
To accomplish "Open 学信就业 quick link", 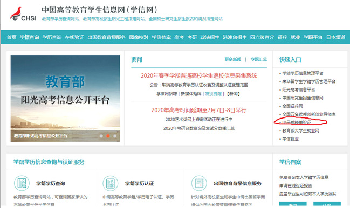I will pyautogui.click(x=290, y=139).
